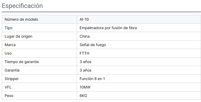This screenshot has width=201, height=102.
Task: Select the Marca row label
Action: point(10,45)
